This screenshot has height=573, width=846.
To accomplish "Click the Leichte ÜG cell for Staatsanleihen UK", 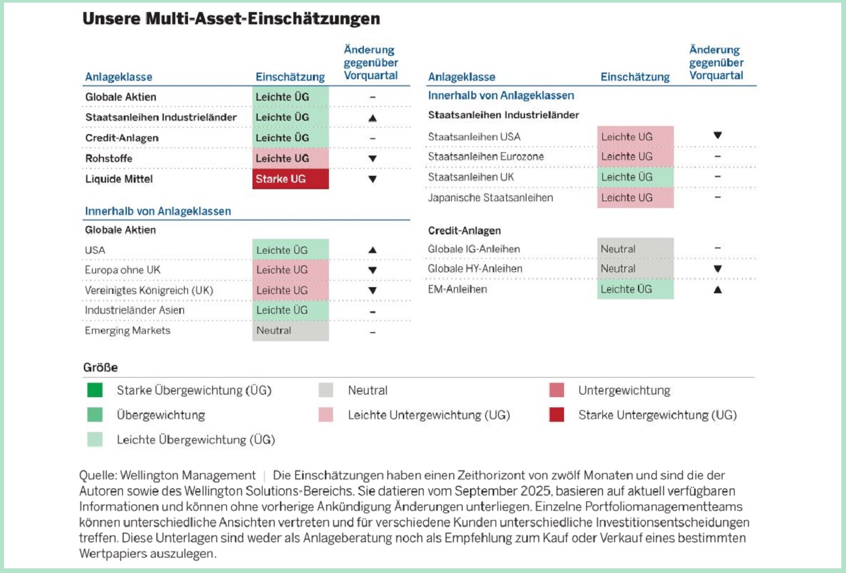I will click(635, 177).
